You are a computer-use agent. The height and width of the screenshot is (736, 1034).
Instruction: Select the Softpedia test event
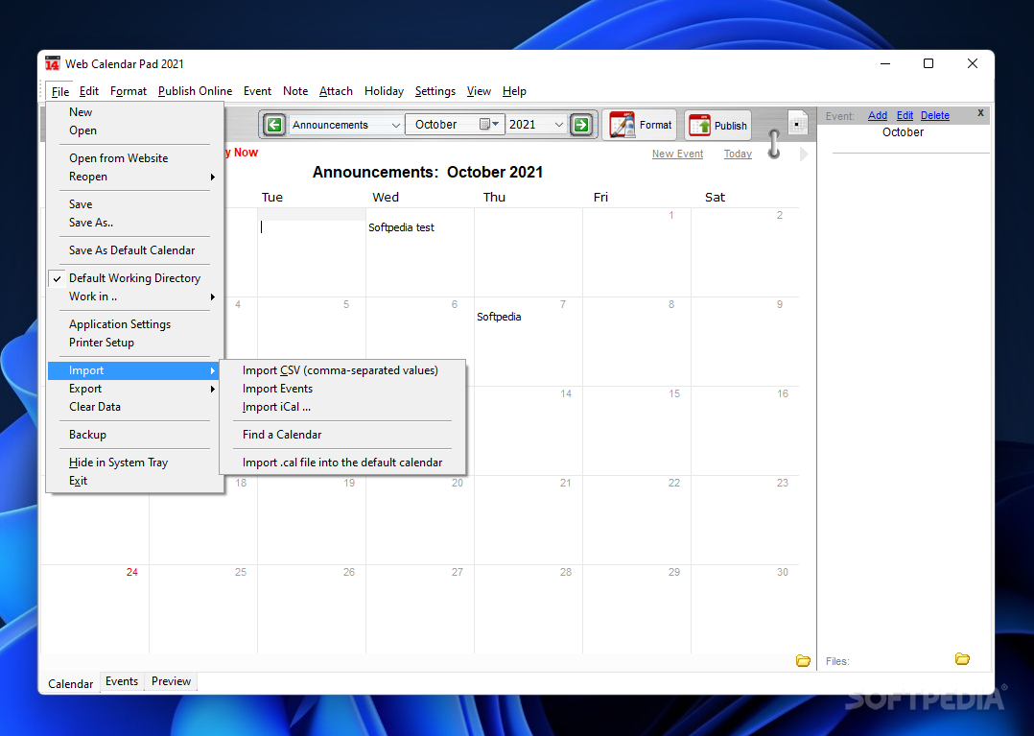pos(401,227)
